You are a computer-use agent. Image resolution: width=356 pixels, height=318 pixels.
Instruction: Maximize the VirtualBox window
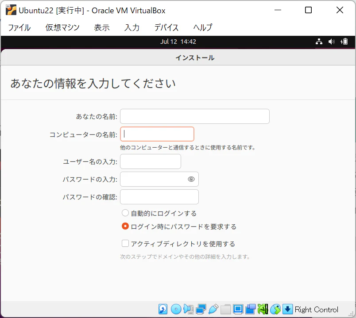click(308, 10)
